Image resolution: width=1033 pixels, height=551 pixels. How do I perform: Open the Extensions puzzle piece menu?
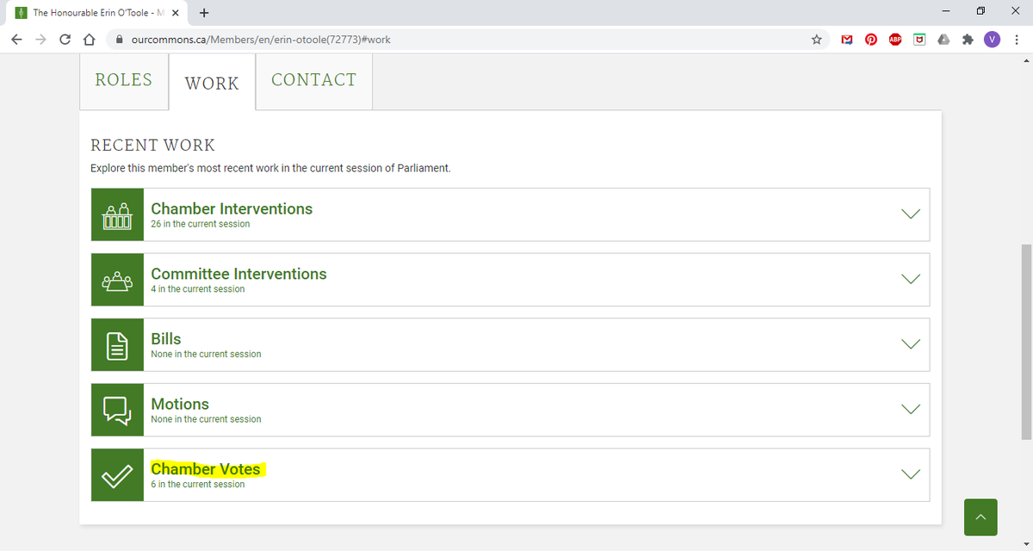click(x=969, y=39)
